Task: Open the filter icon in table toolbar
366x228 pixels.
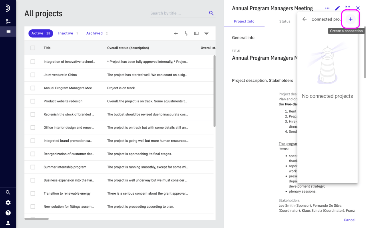Action: 206,33
